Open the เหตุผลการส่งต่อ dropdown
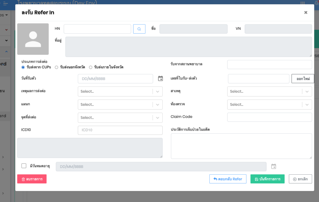319x202 pixels. (120, 91)
